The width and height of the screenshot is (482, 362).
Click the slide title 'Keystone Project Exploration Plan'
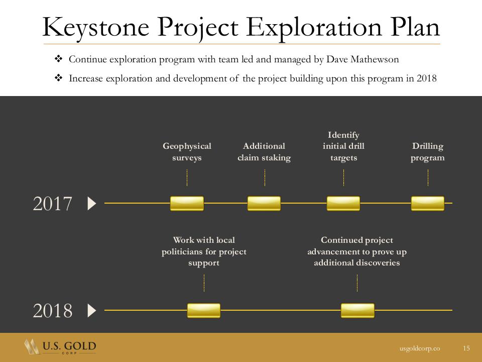pyautogui.click(x=241, y=27)
